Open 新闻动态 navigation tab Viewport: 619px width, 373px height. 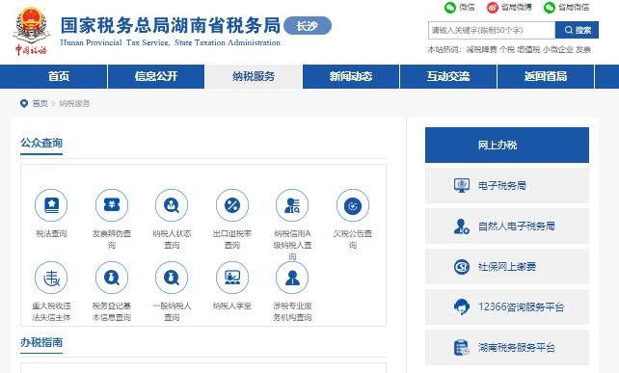click(x=351, y=76)
